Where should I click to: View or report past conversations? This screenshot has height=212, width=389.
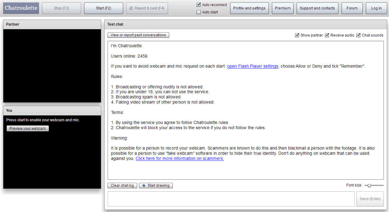point(138,35)
